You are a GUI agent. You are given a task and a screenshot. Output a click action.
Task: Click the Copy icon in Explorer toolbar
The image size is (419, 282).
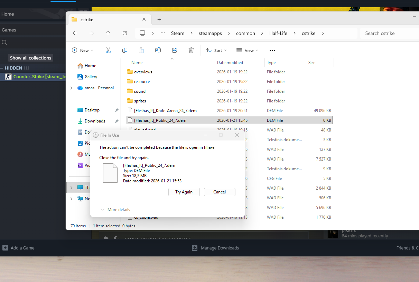click(125, 50)
